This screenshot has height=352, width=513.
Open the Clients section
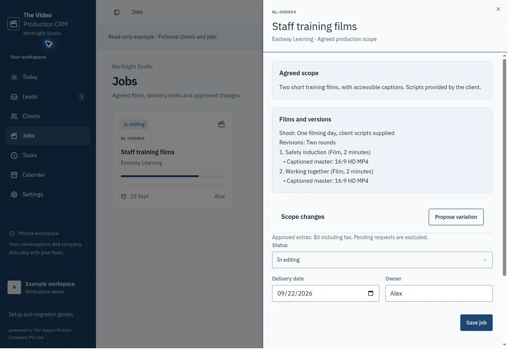point(48,116)
